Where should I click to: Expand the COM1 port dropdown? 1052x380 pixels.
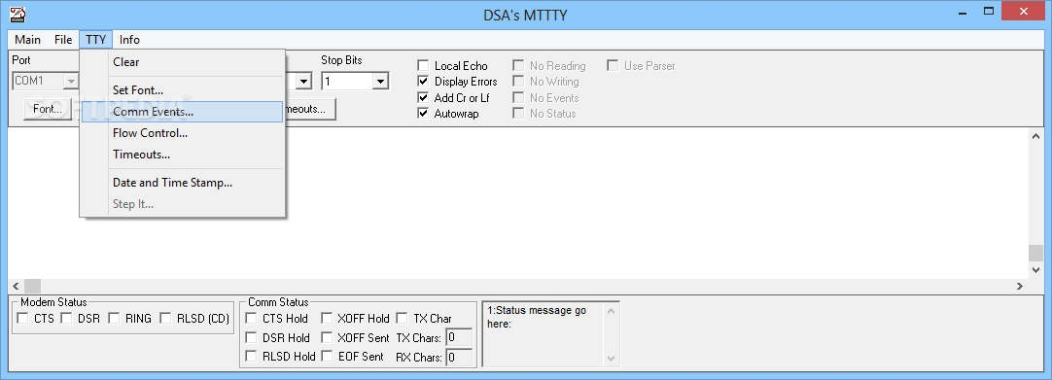70,81
